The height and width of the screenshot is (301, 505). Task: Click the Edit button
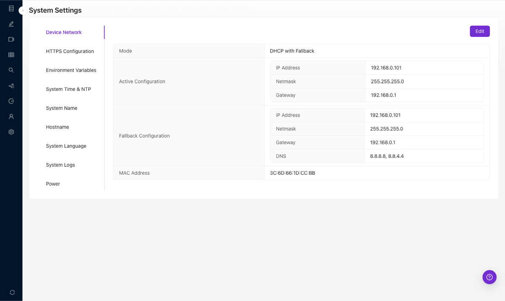(480, 31)
